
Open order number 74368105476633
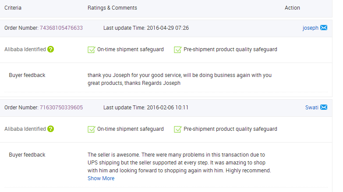(x=61, y=28)
